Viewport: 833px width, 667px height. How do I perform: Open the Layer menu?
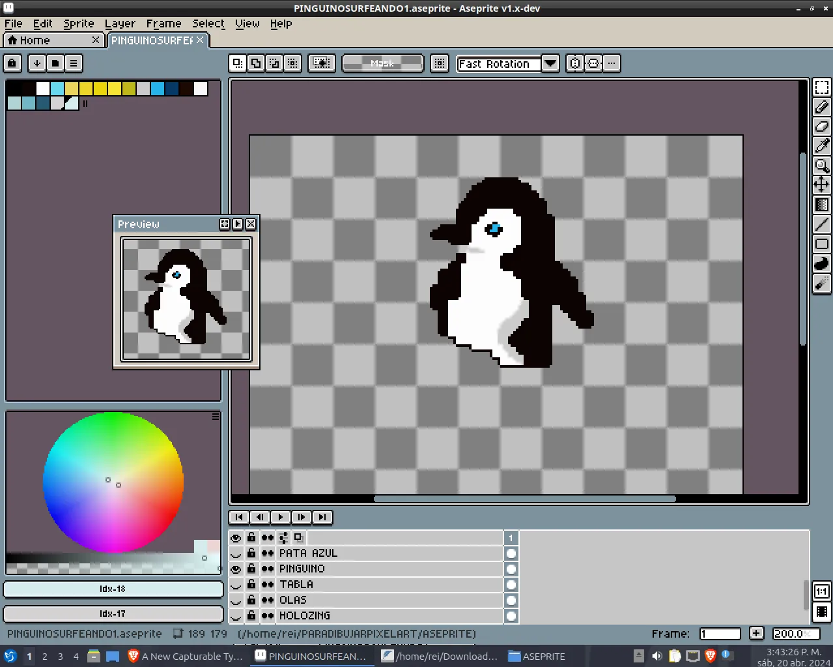click(x=120, y=23)
